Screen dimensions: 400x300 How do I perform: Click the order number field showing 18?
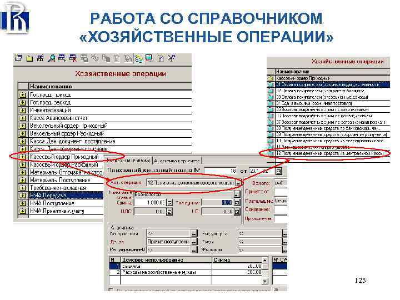[221, 171]
